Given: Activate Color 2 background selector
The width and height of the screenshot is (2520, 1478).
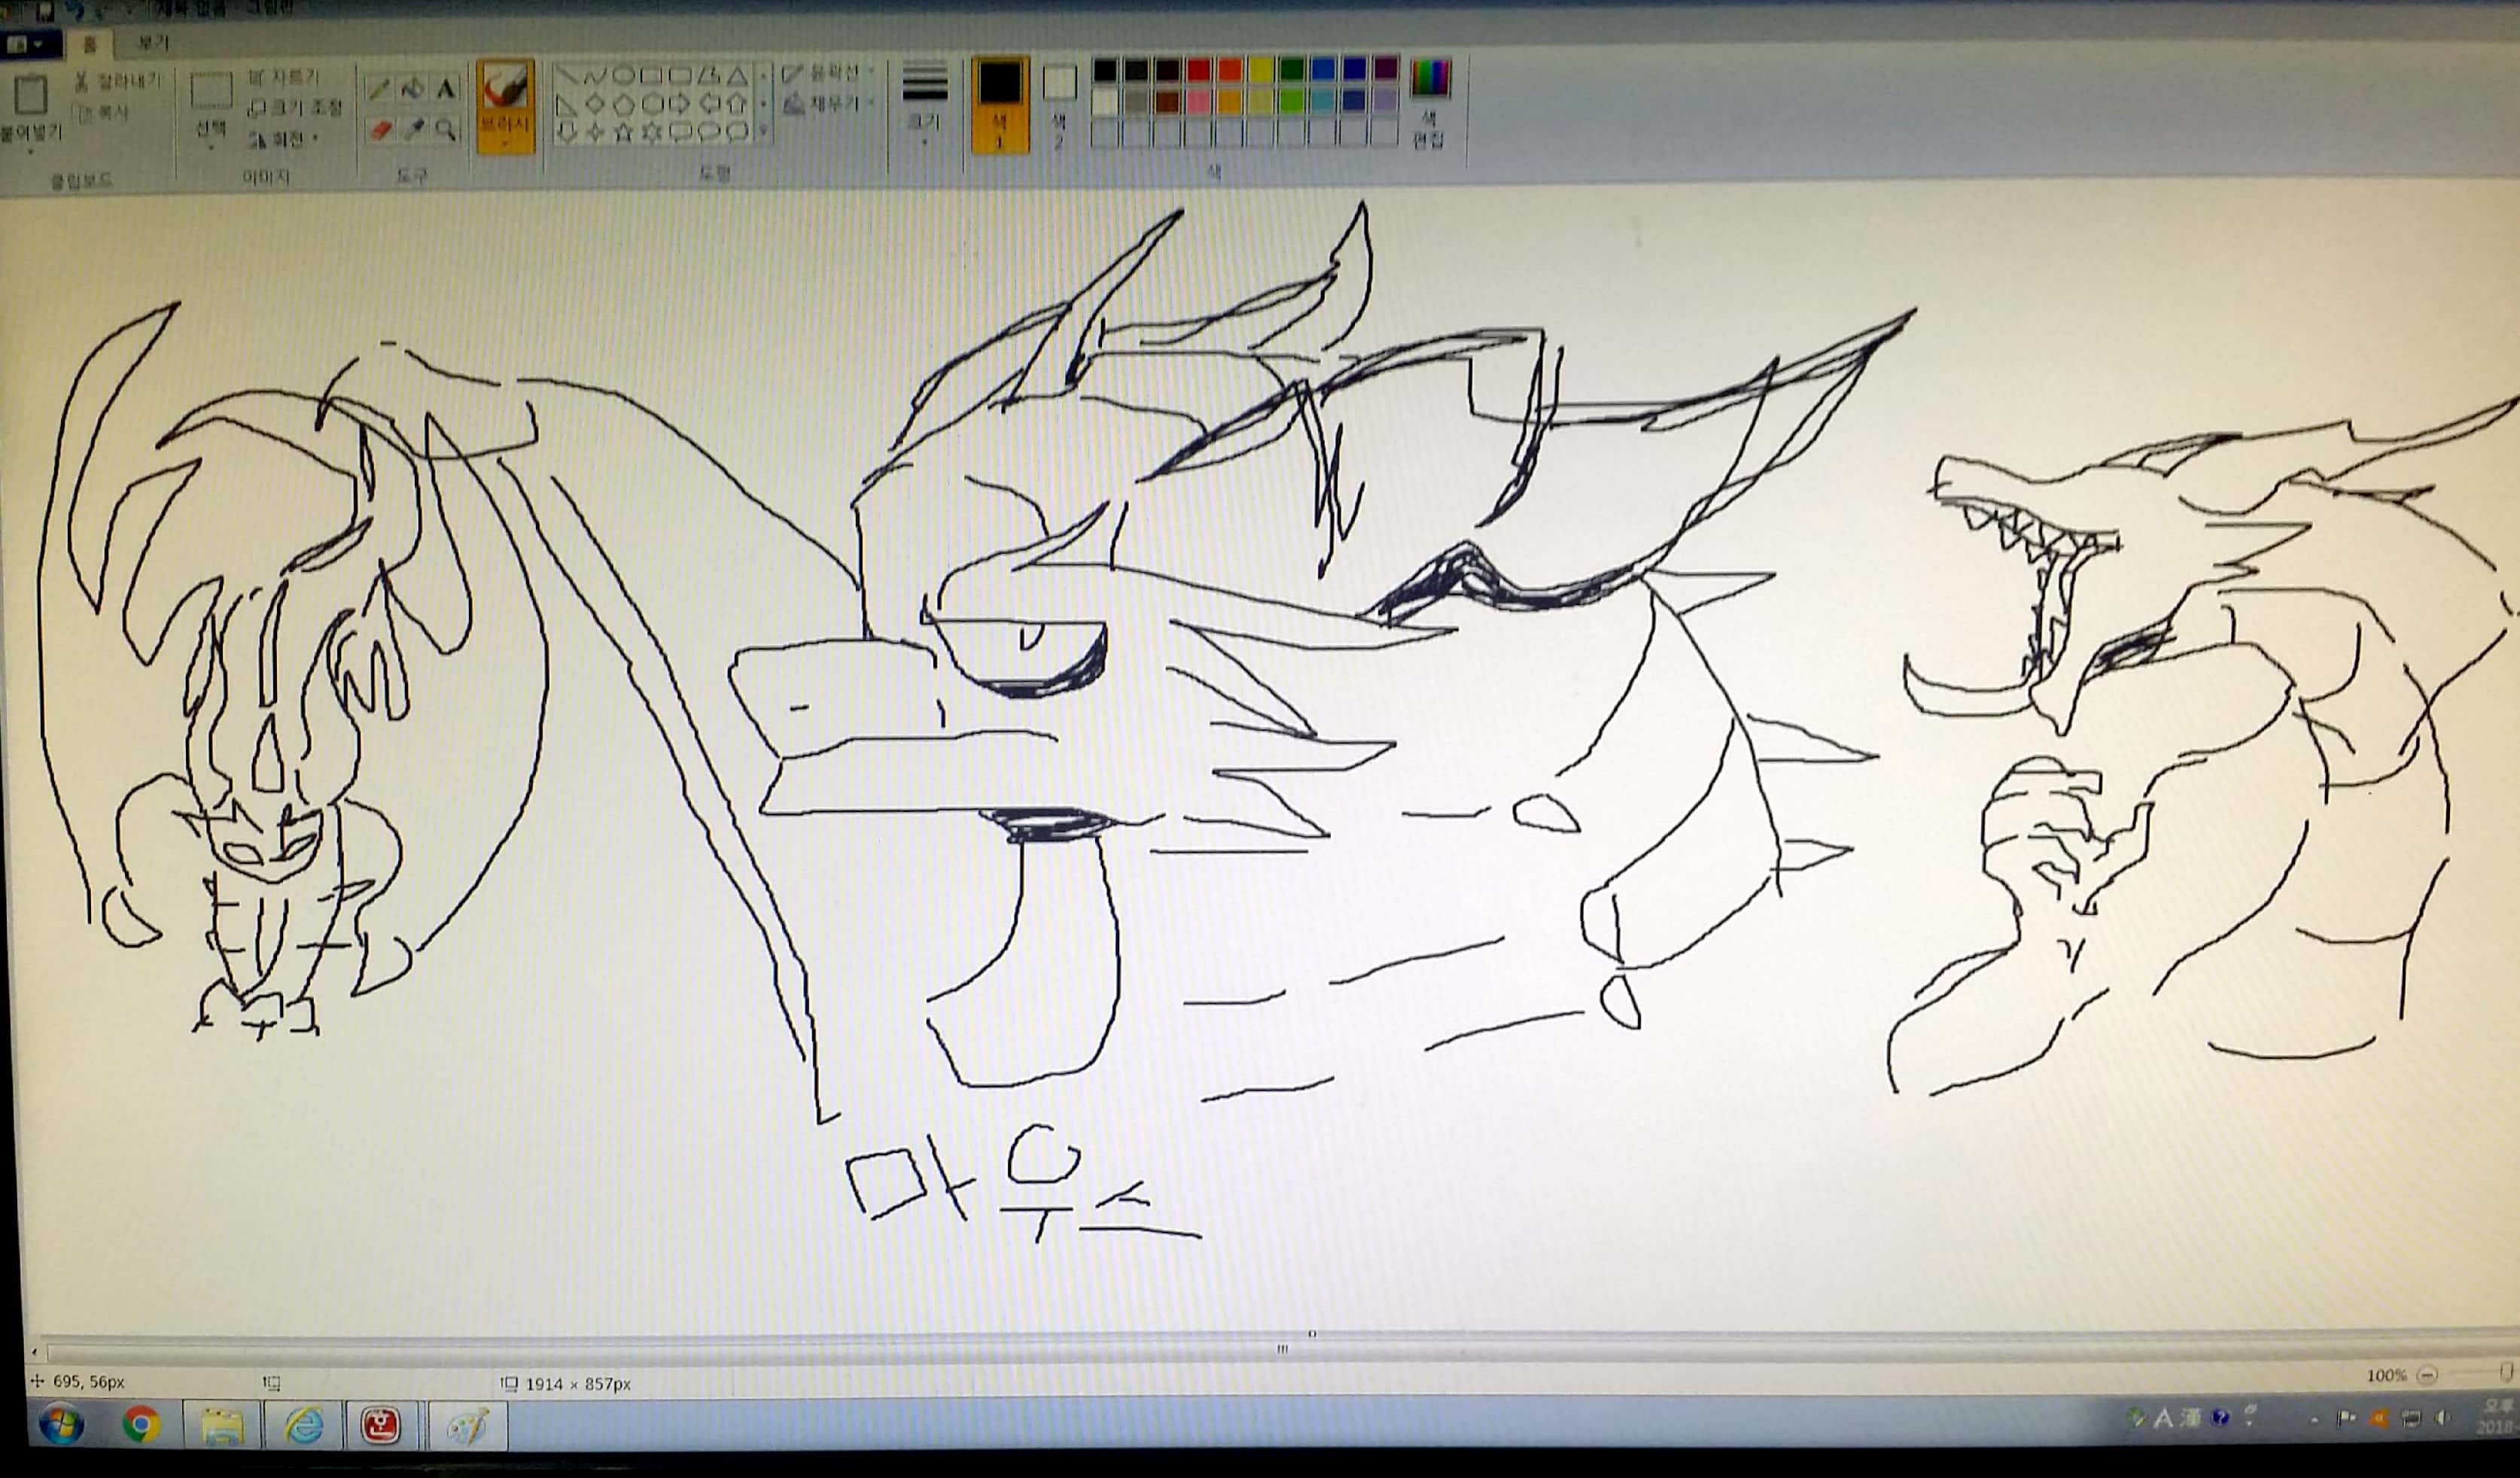Looking at the screenshot, I should (x=1059, y=100).
